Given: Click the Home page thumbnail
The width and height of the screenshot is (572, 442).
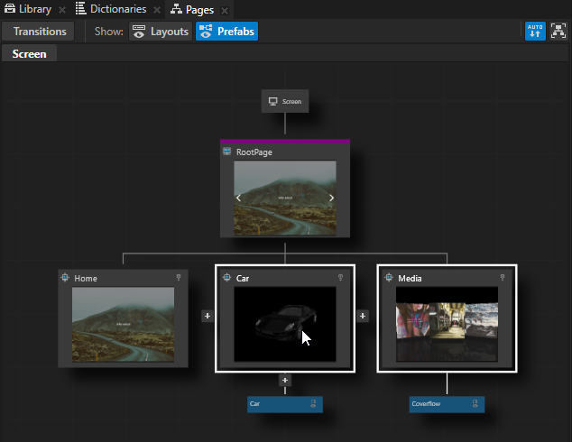Looking at the screenshot, I should tap(123, 325).
